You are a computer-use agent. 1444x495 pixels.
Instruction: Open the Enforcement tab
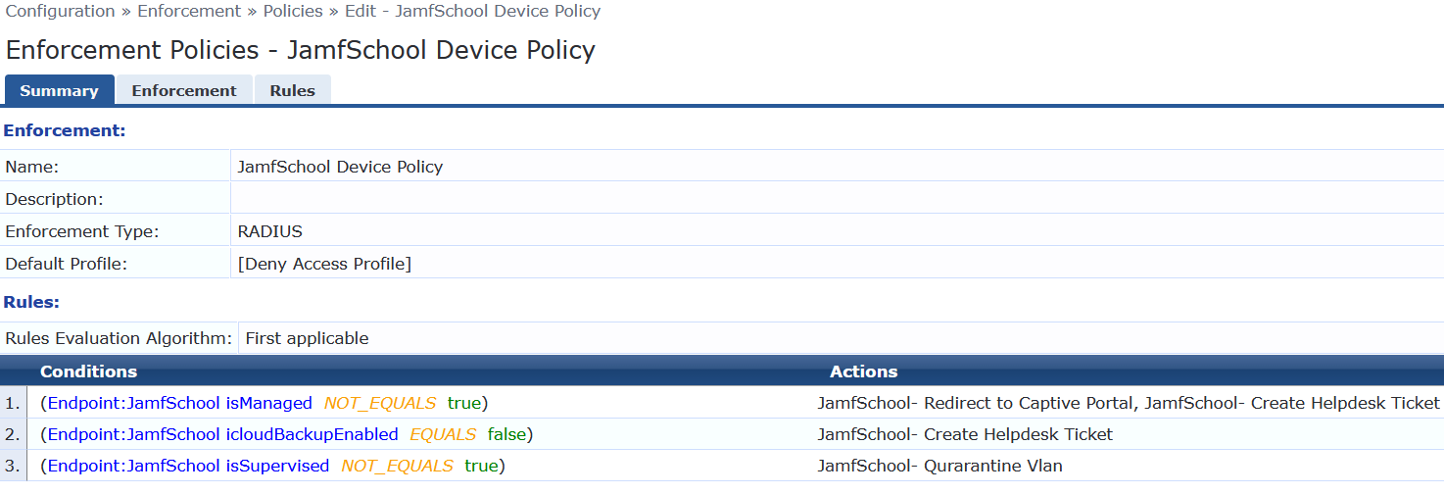(x=184, y=90)
